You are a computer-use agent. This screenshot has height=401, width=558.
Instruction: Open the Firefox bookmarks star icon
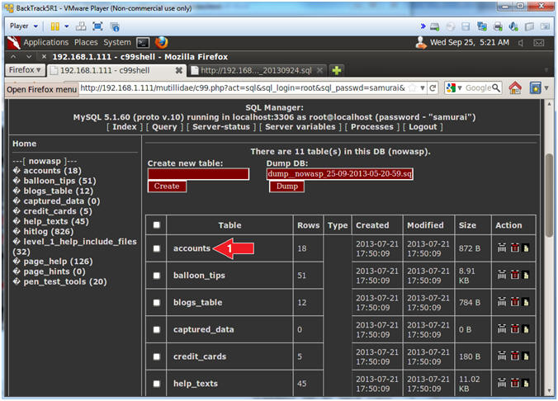tap(535, 87)
